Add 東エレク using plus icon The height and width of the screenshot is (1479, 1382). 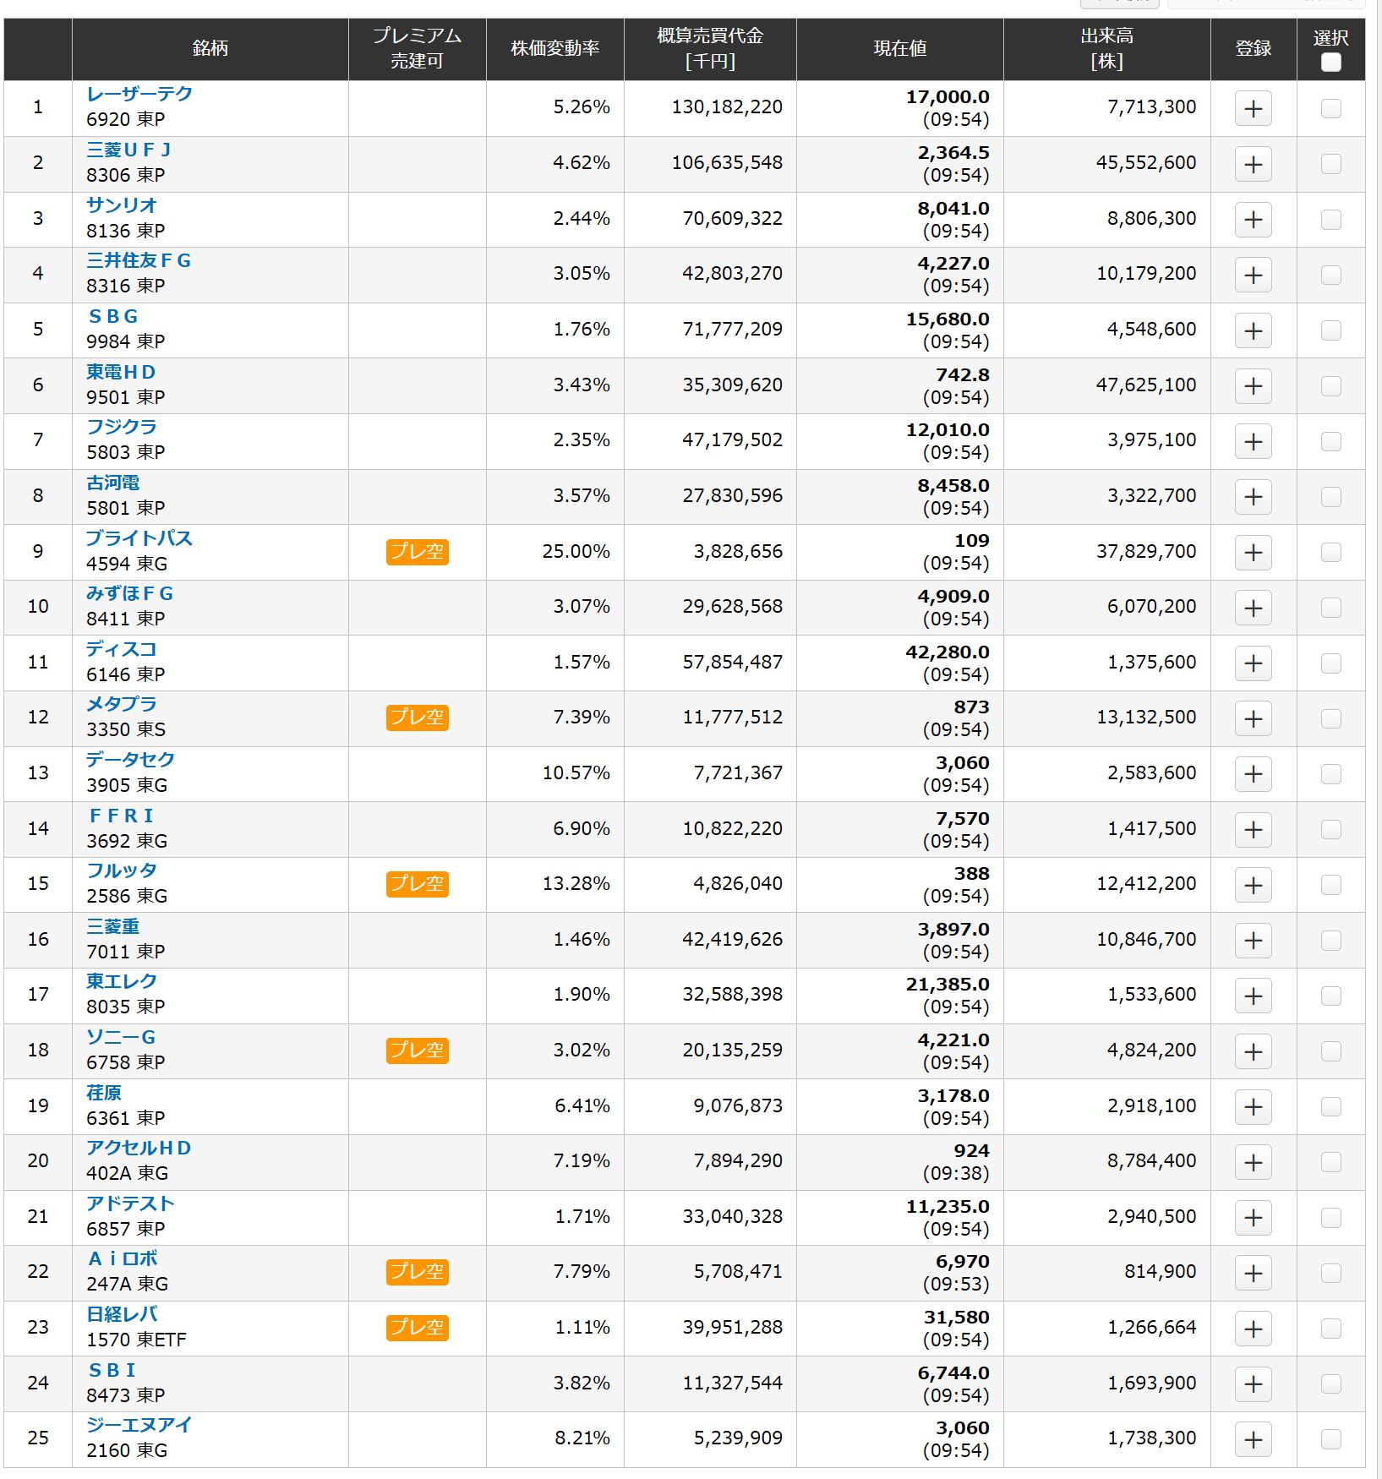1253,996
